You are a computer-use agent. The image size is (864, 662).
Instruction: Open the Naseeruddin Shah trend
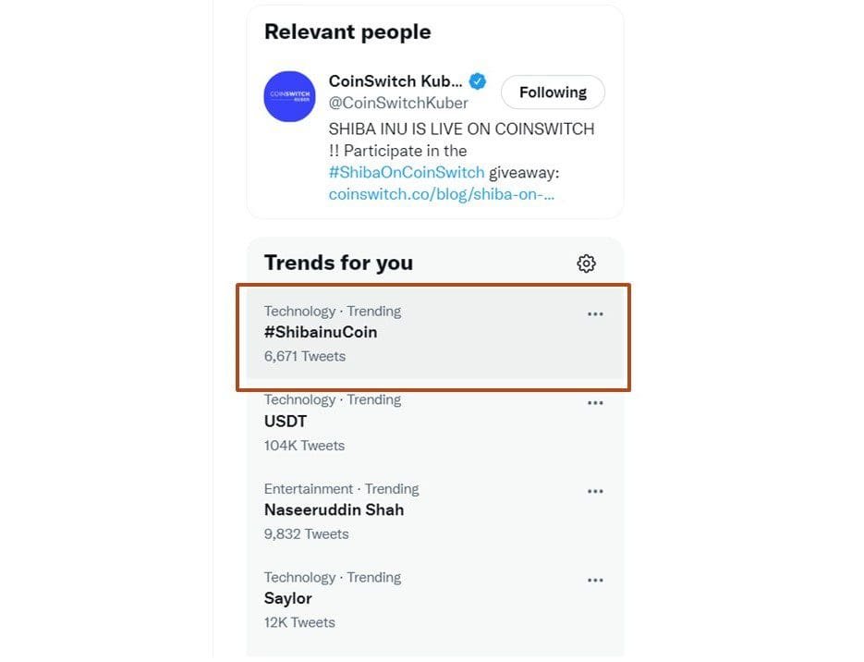coord(334,509)
